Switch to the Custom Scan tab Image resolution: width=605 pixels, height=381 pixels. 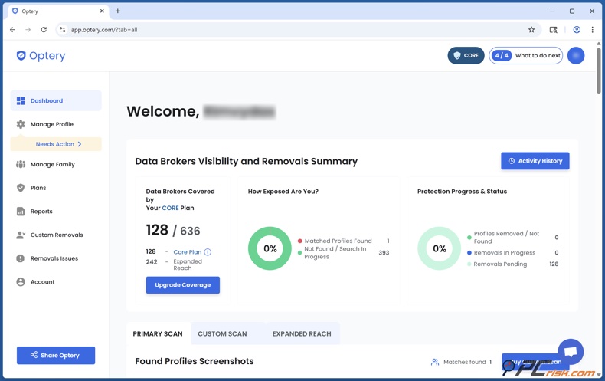(x=222, y=333)
